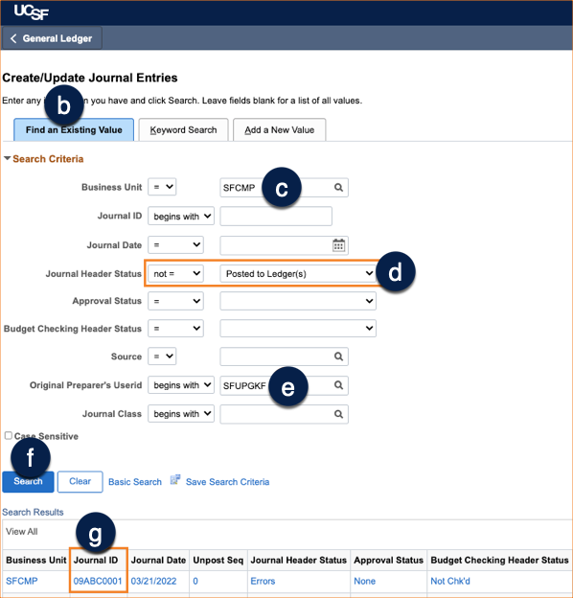Open Approval Status operator dropdown
The image size is (573, 598).
point(175,301)
